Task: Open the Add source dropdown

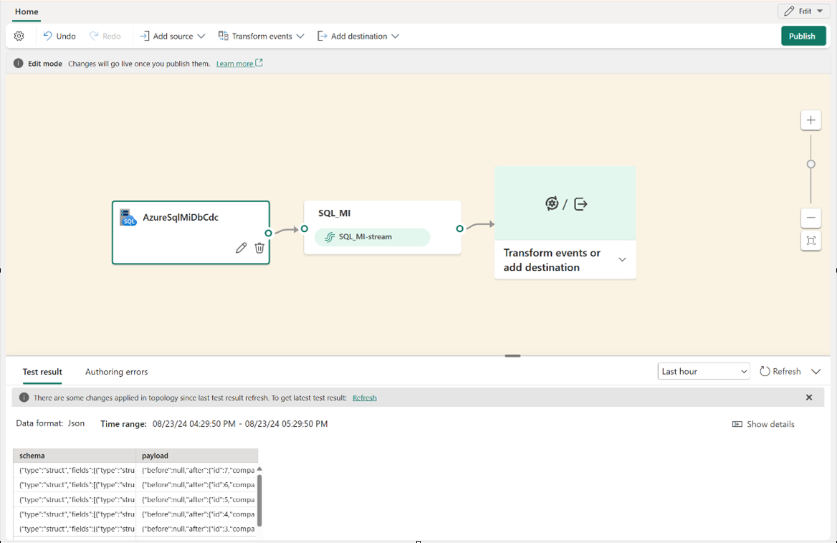Action: point(171,35)
